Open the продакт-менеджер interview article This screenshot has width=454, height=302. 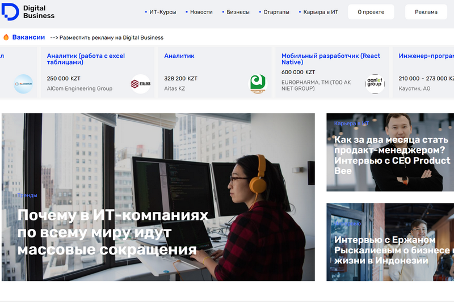click(392, 155)
